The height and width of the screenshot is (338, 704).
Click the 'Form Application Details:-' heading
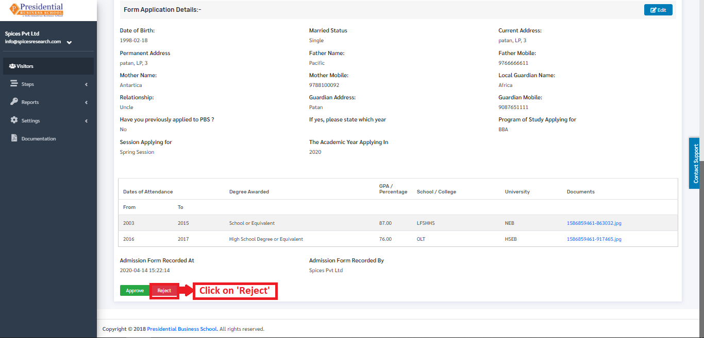(x=162, y=10)
